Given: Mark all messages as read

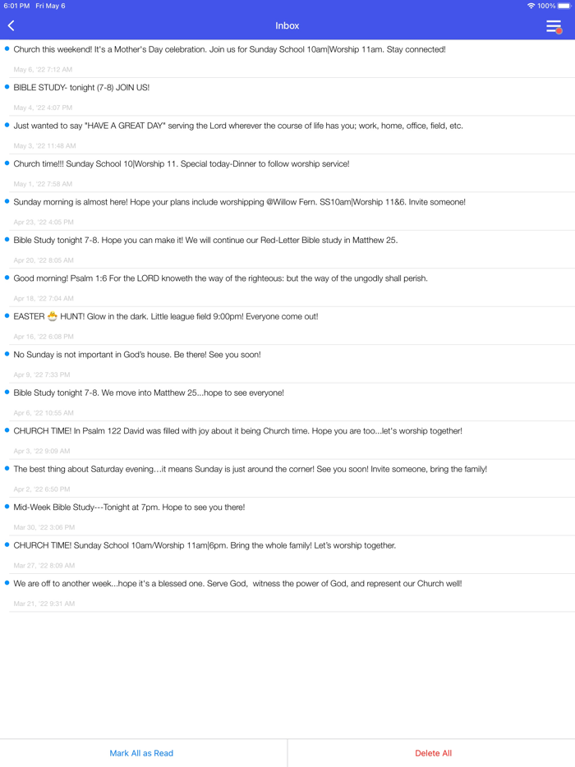Looking at the screenshot, I should click(x=141, y=753).
